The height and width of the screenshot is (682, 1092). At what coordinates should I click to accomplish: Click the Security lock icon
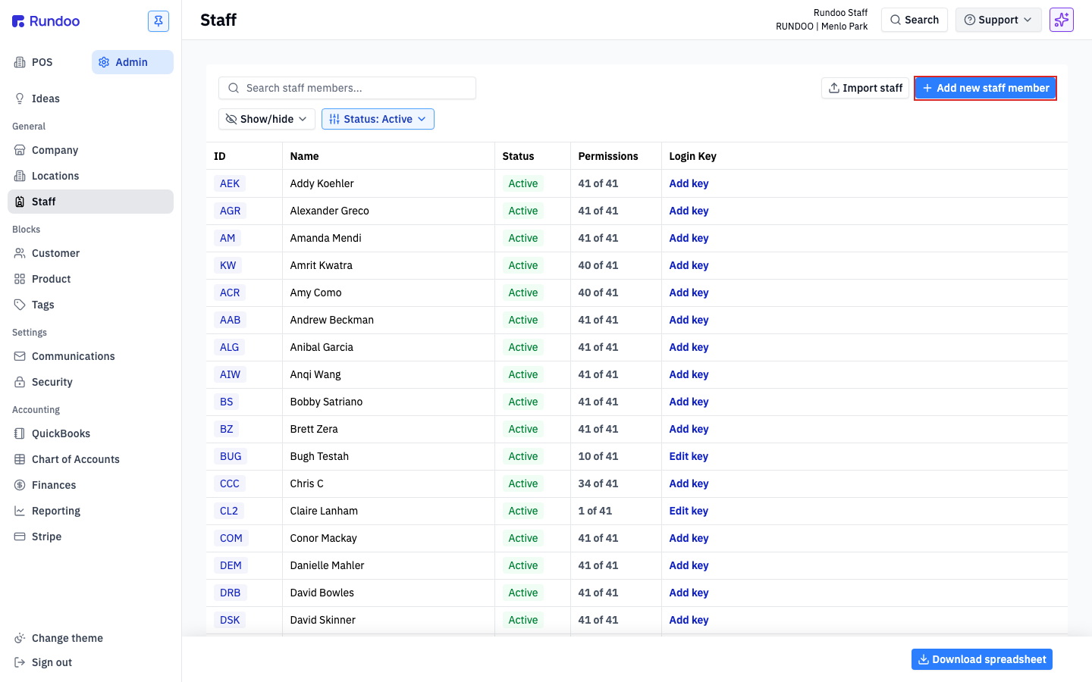pos(20,382)
